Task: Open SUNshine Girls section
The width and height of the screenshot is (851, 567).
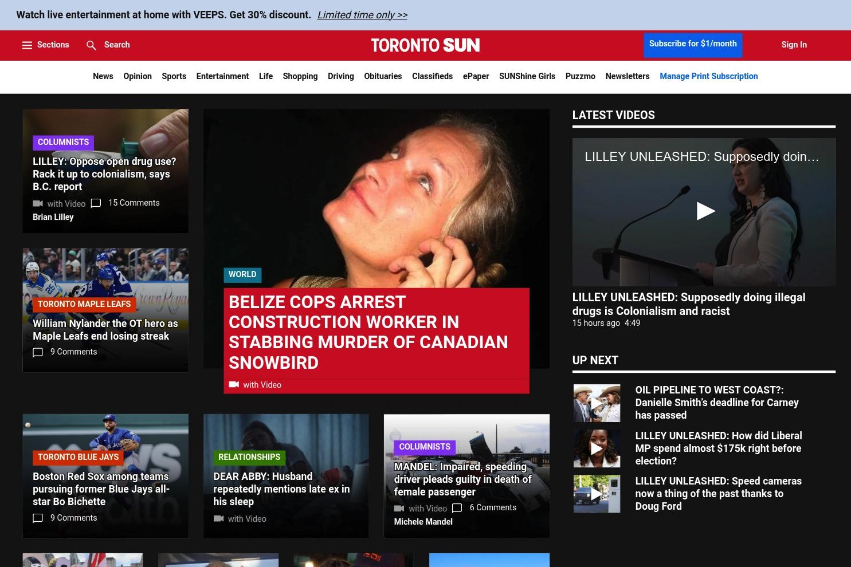Action: click(x=527, y=76)
